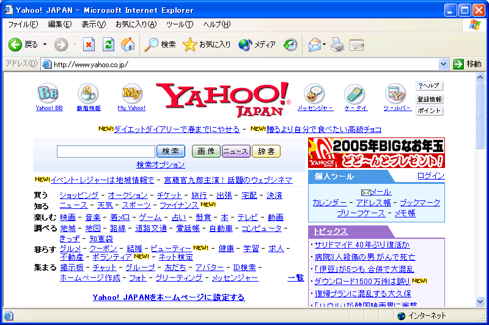Open the オークション link
This screenshot has height=325, width=489.
128,195
